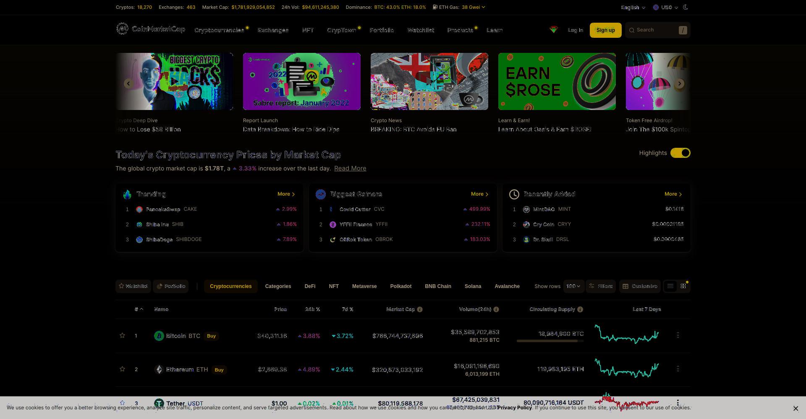This screenshot has height=419, width=806.
Task: Show Market Cap info tooltip icon
Action: coord(420,309)
